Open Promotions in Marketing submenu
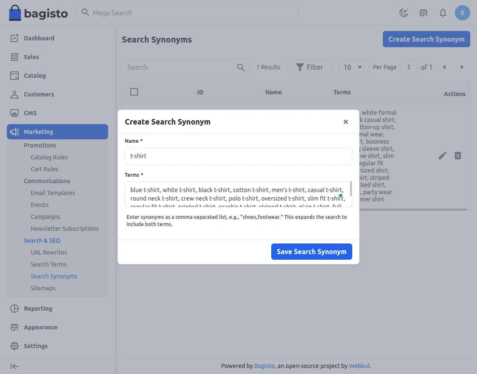477x374 pixels. click(x=40, y=145)
